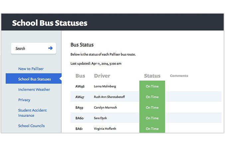The height and width of the screenshot is (148, 225).
Task: Select the AW46 bus row
Action: click(x=146, y=86)
